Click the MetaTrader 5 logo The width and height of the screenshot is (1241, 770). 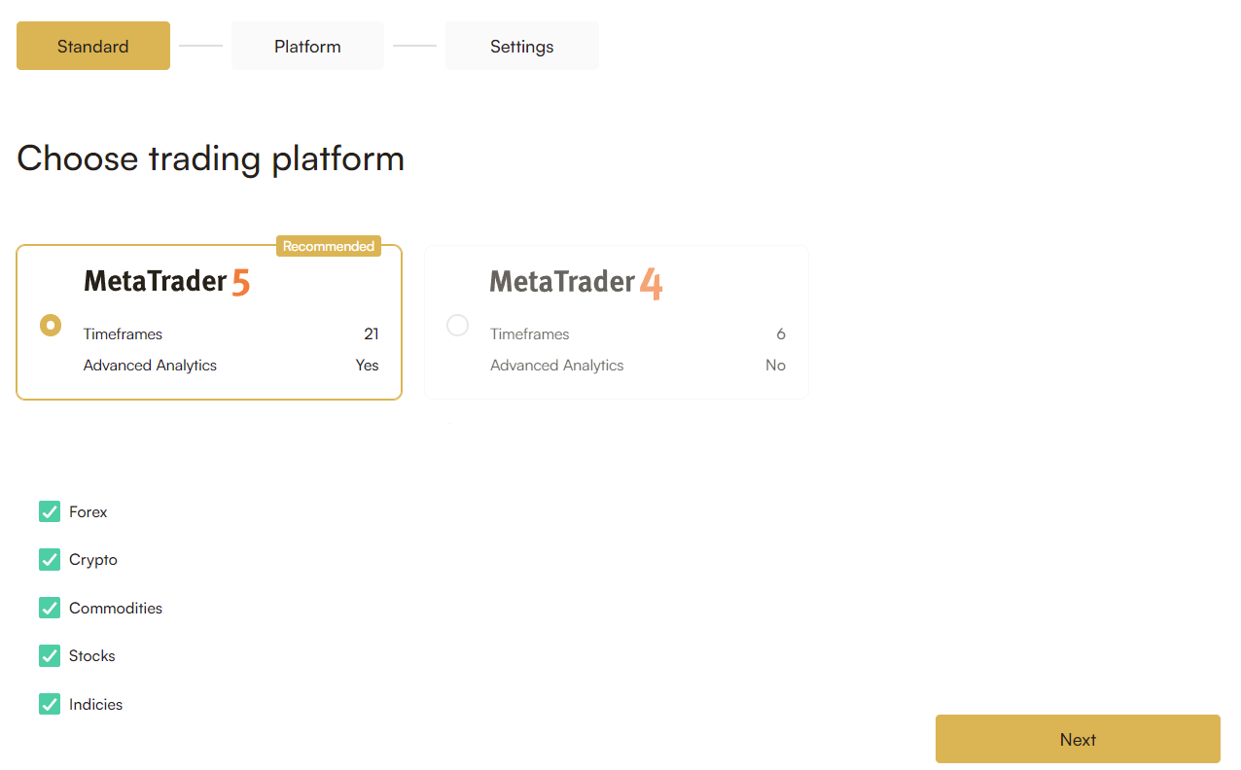(166, 282)
